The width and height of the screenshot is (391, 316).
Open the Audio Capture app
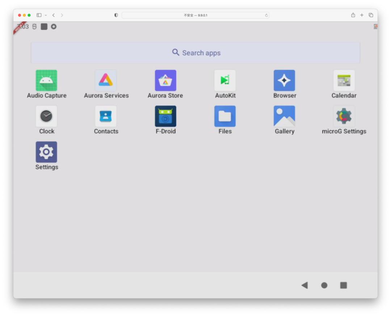[x=46, y=81]
